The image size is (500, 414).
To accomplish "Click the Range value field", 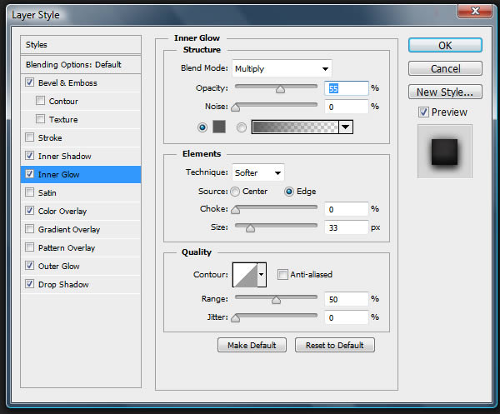I will pos(347,299).
